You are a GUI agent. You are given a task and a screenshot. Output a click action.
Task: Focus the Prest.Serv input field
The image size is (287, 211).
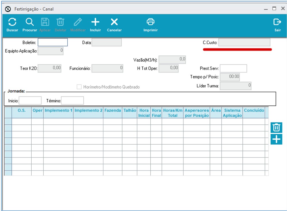point(234,68)
